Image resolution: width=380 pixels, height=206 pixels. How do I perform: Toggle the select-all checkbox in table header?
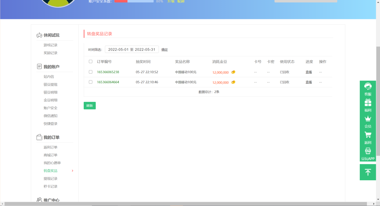[91, 62]
